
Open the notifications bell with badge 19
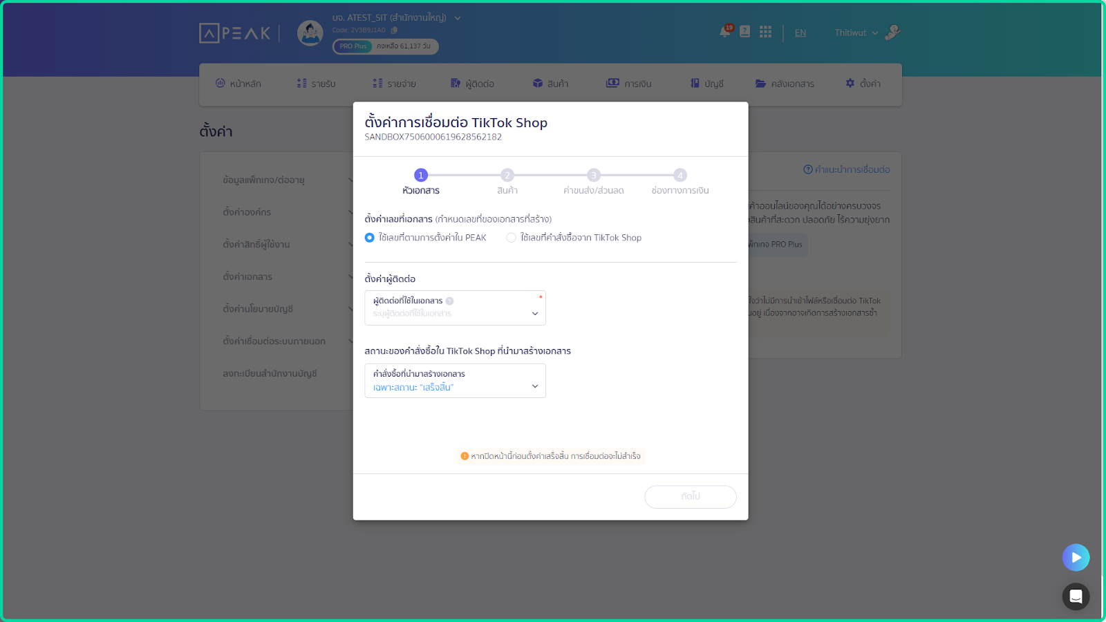point(725,31)
